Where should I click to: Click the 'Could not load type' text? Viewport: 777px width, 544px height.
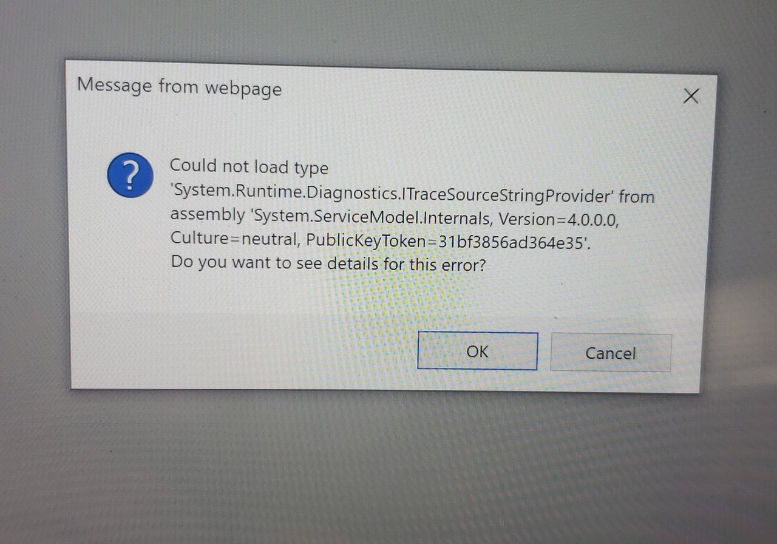tap(249, 166)
